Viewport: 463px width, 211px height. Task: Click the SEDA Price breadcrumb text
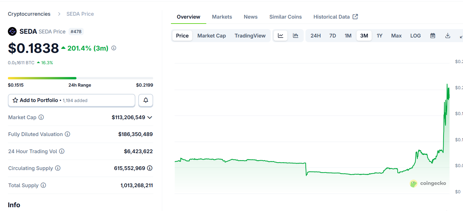[x=80, y=14]
